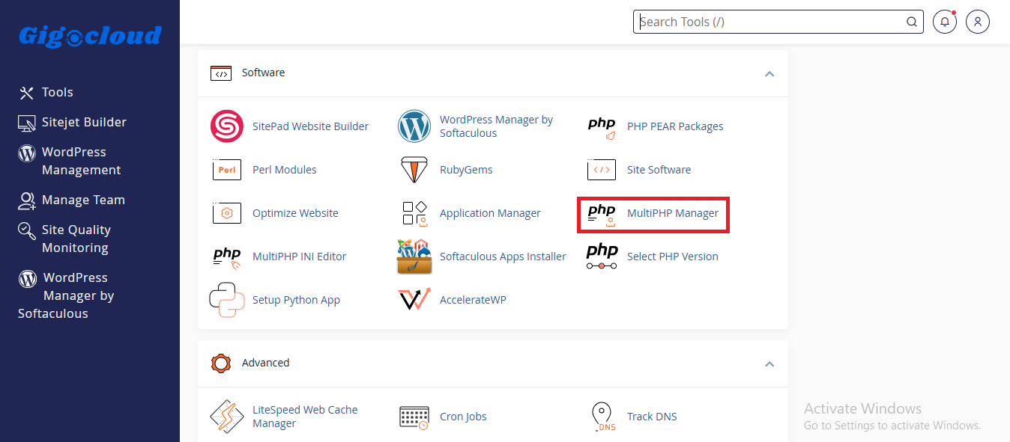The image size is (1010, 442).
Task: Click the Sitejet Builder sidebar icon
Action: (x=26, y=123)
